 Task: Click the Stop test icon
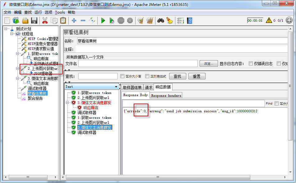tap(121, 20)
